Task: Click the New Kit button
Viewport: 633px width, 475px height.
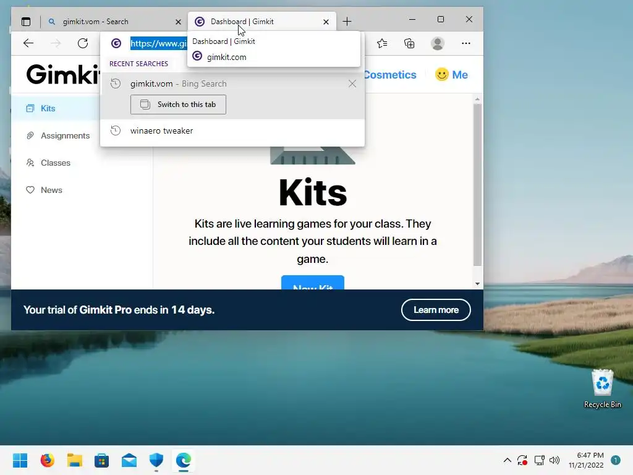Action: 312,283
